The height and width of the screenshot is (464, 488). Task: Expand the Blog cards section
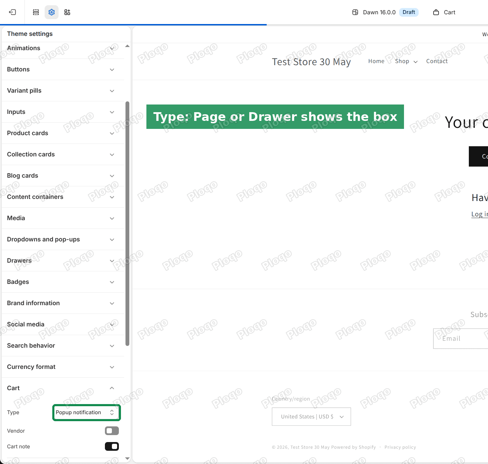[63, 176]
